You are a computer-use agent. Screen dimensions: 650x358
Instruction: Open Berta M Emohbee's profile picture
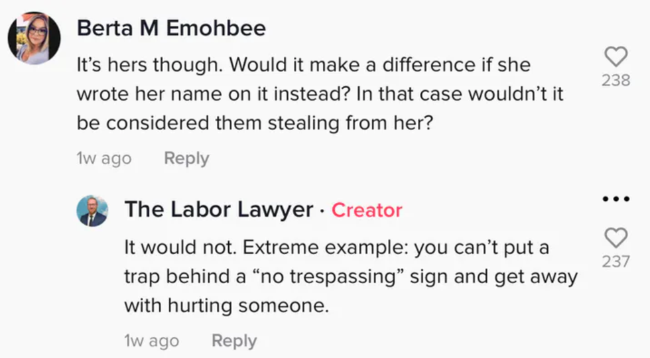(34, 38)
